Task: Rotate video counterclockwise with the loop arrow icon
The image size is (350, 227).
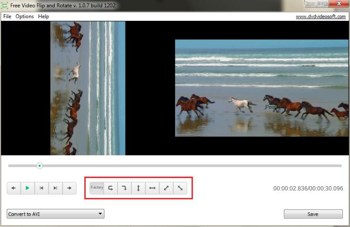Action: [x=110, y=188]
